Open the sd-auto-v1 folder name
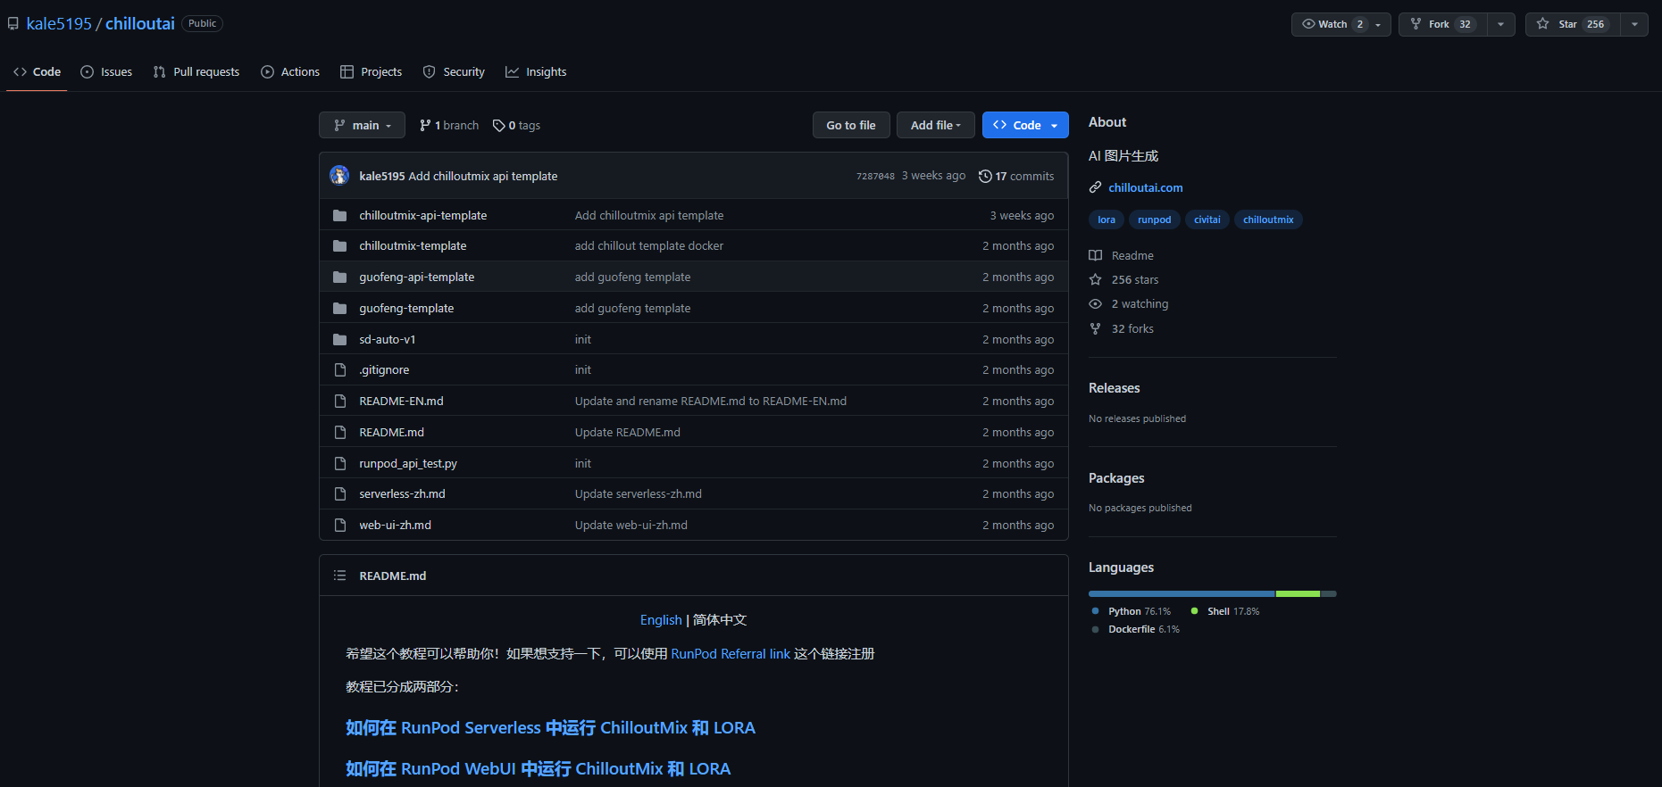 tap(388, 339)
